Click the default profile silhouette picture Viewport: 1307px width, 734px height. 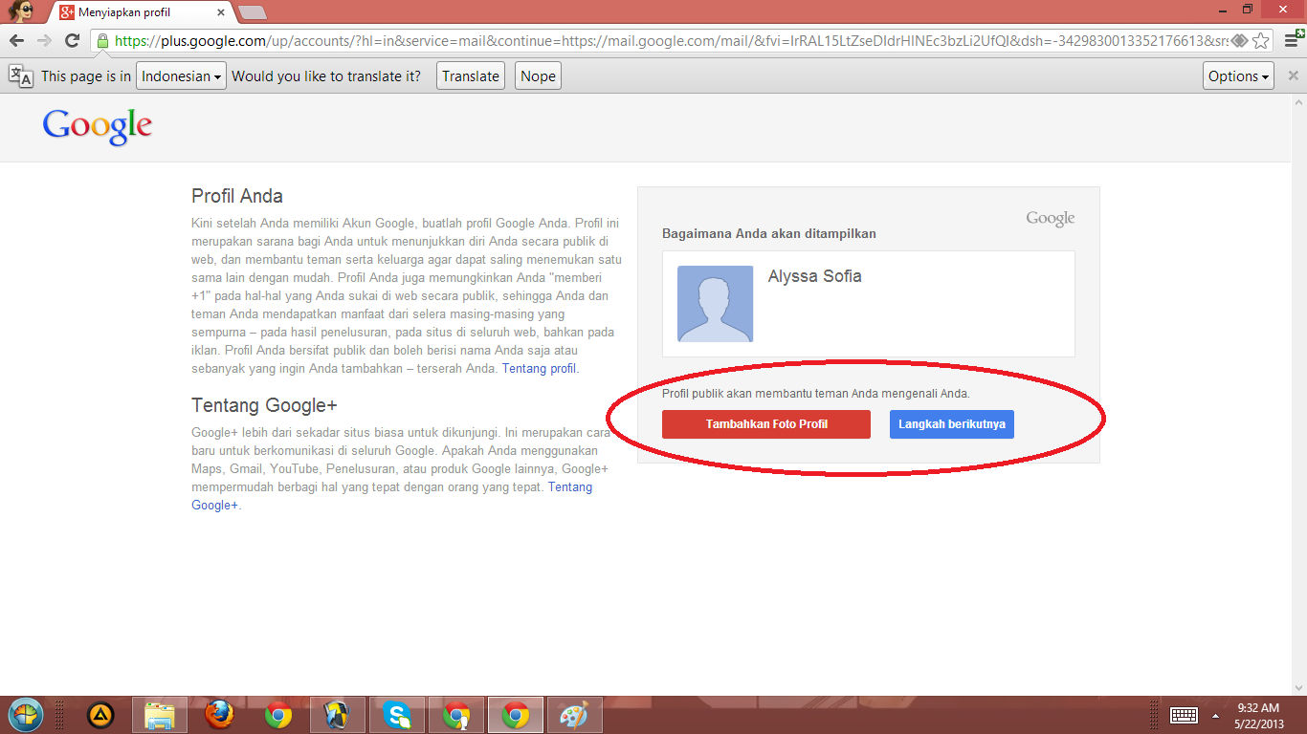click(715, 304)
